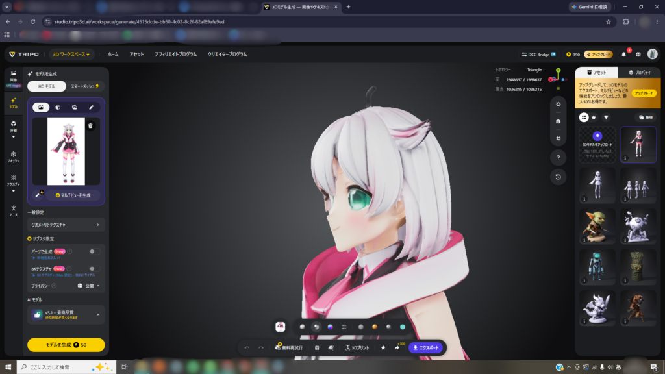The image size is (665, 374).
Task: Click マルチビューを生成 button
Action: pyautogui.click(x=73, y=195)
